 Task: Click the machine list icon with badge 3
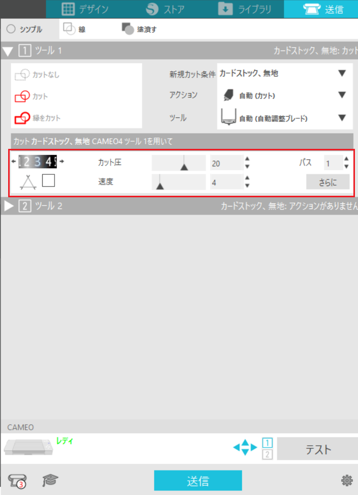17,481
